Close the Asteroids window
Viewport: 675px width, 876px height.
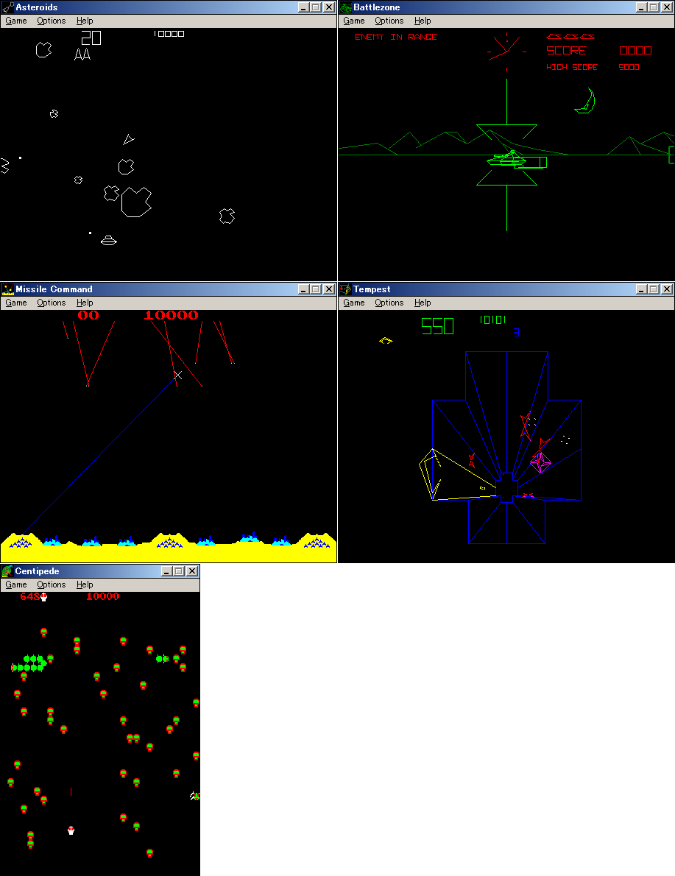[x=329, y=7]
